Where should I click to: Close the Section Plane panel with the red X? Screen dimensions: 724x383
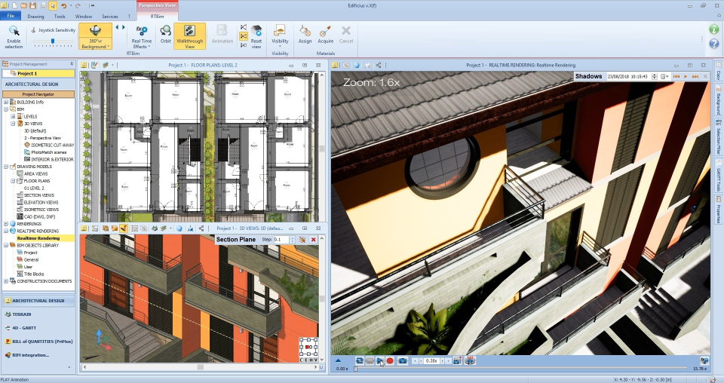[x=313, y=239]
